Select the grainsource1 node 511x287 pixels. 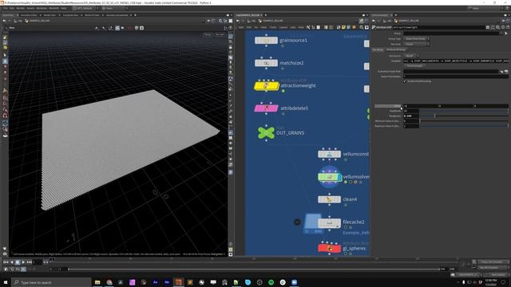click(x=266, y=41)
